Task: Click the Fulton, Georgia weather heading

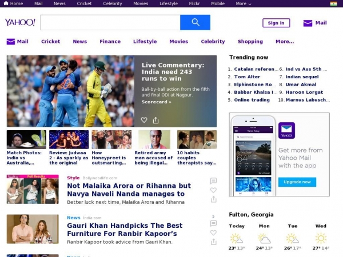Action: pyautogui.click(x=251, y=215)
